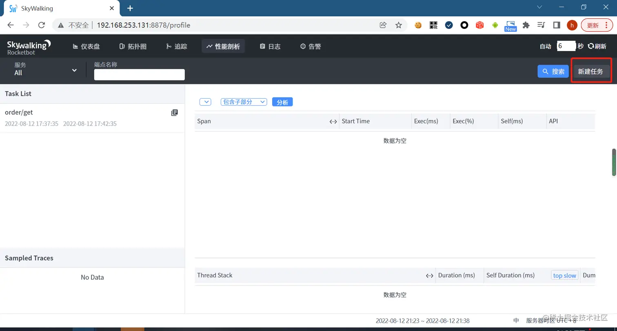Go forward with the browser forward arrow
This screenshot has height=331, width=617.
26,25
